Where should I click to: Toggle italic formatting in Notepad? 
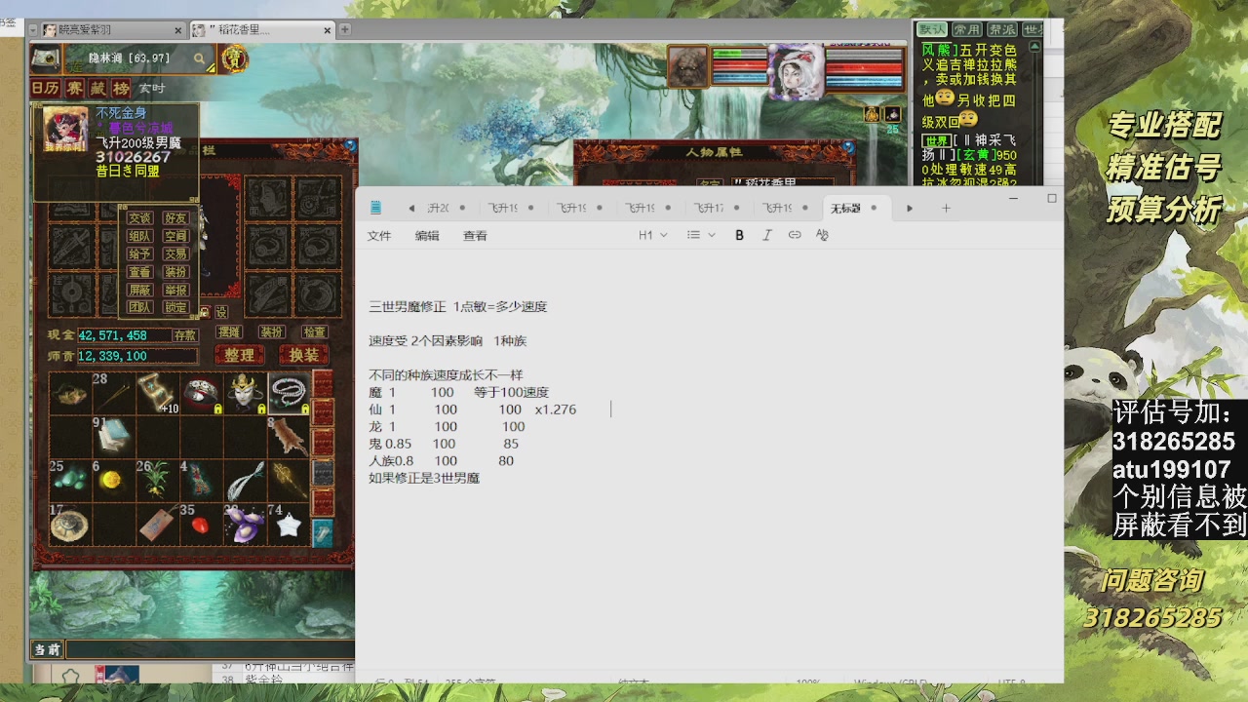coord(767,235)
